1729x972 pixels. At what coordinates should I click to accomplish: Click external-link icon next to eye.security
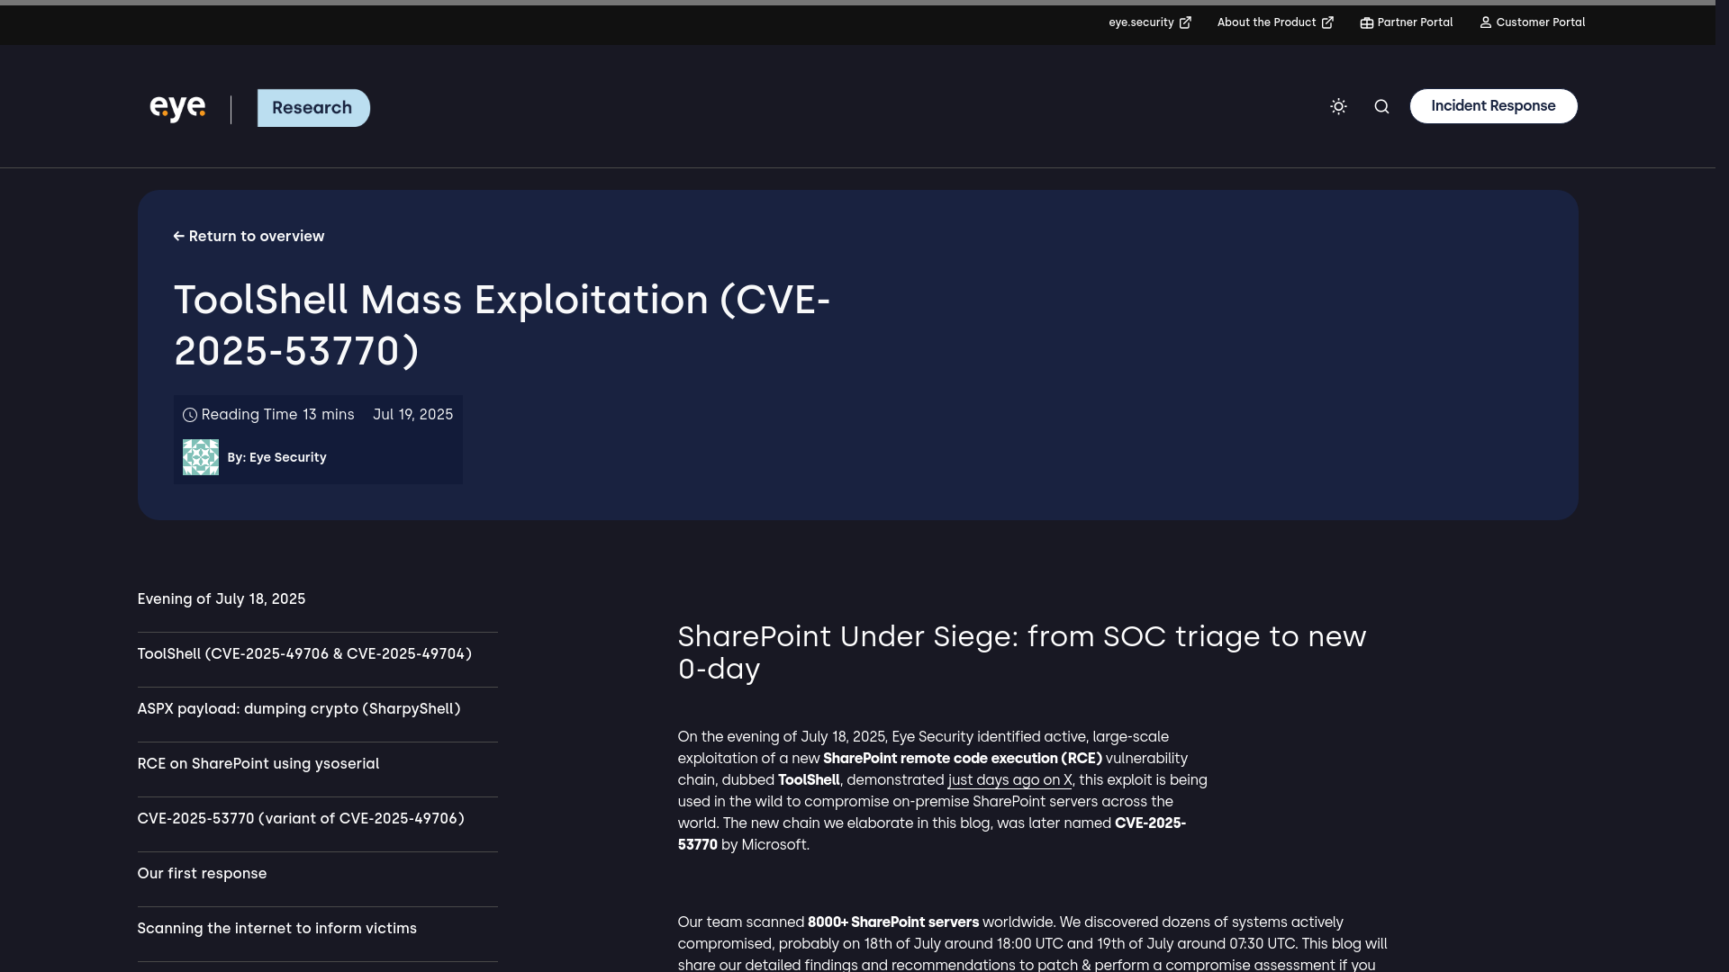point(1185,22)
